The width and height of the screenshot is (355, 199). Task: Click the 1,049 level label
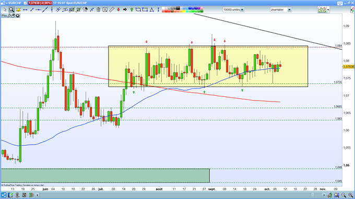tap(338, 167)
